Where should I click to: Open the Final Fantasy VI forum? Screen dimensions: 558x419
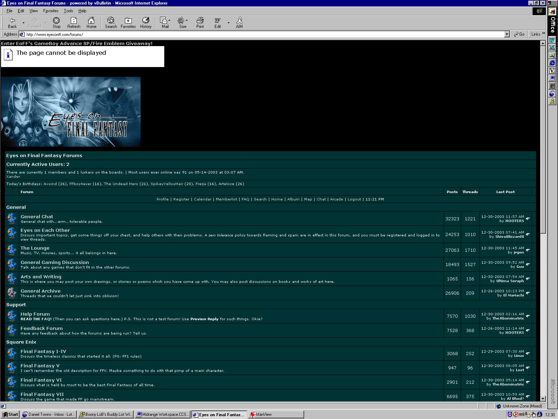(x=41, y=380)
